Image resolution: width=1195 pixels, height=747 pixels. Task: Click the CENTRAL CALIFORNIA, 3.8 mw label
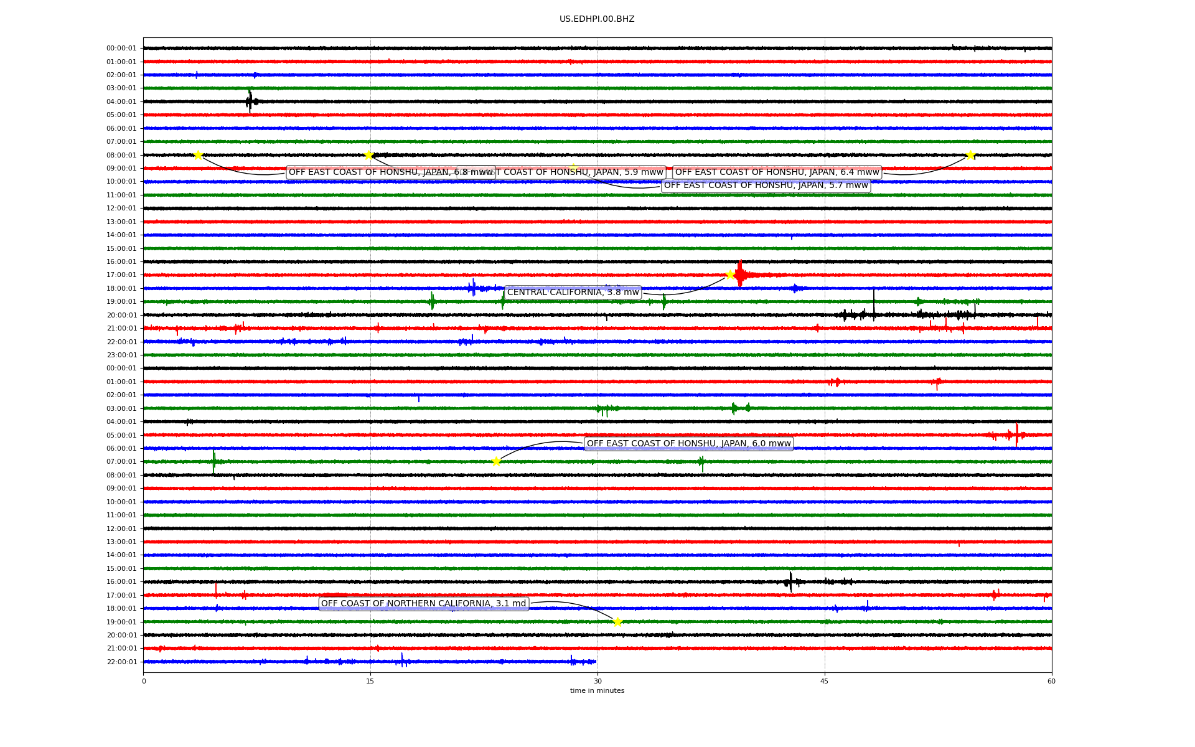pos(573,293)
